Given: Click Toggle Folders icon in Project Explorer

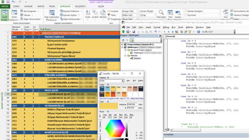Looking at the screenshot, I should pos(132,40).
